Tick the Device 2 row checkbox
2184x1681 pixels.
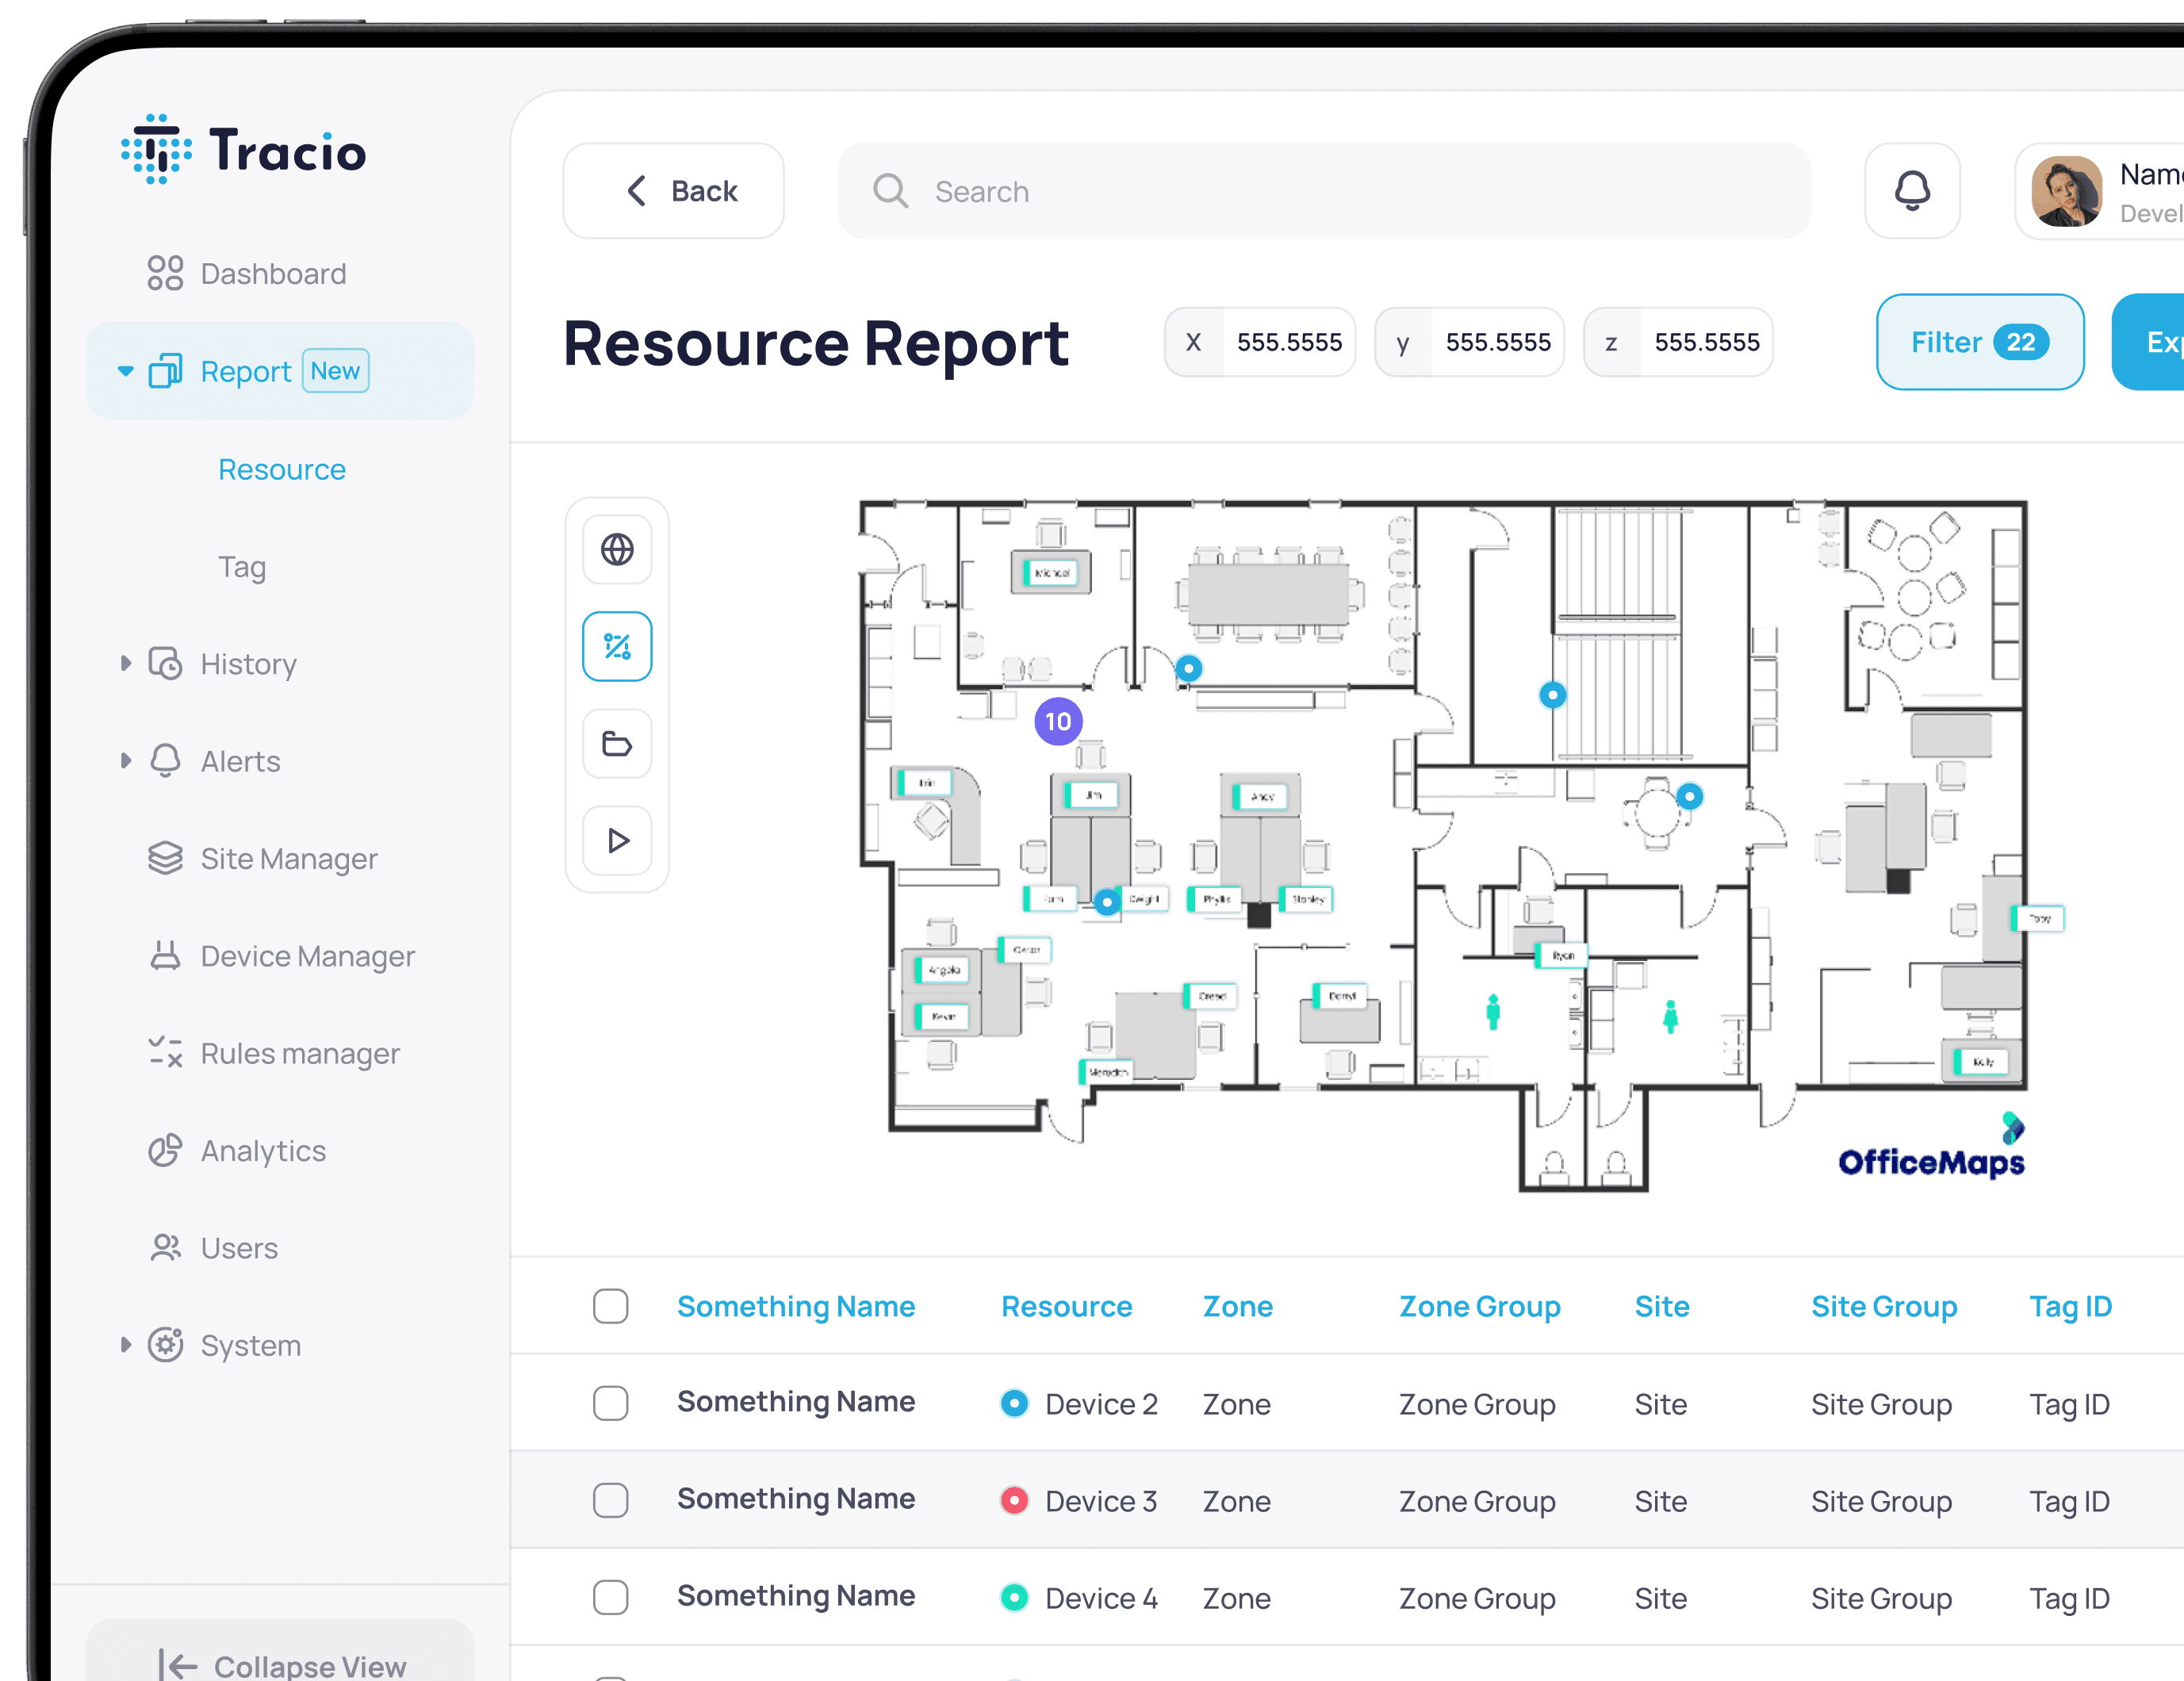[610, 1403]
